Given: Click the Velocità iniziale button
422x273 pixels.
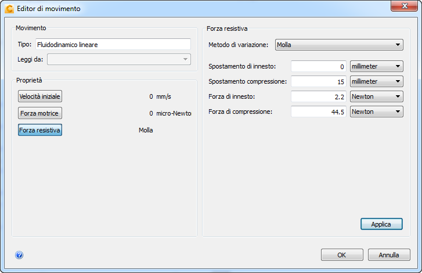Looking at the screenshot, I should [x=40, y=96].
